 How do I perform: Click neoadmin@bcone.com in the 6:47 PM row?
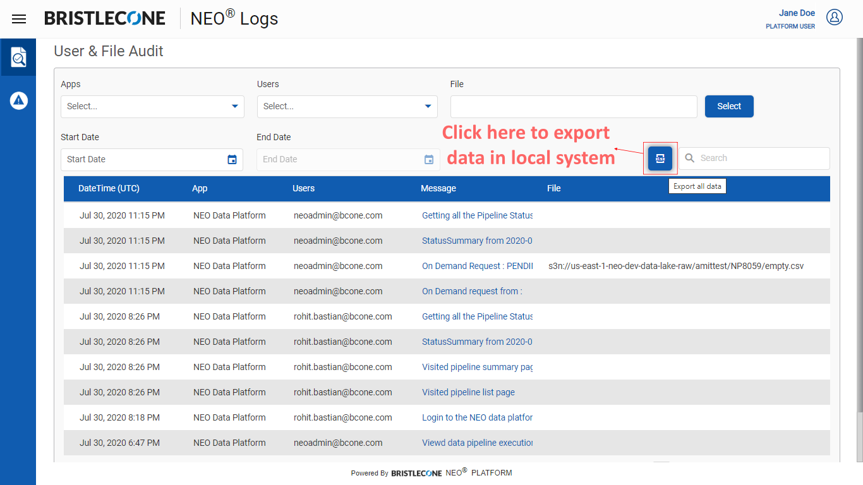[338, 443]
